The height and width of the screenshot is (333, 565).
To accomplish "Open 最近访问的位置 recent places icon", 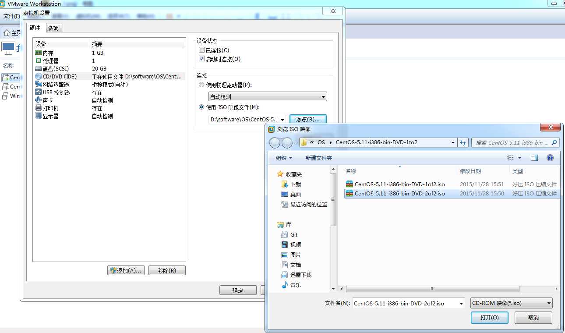I will [285, 204].
